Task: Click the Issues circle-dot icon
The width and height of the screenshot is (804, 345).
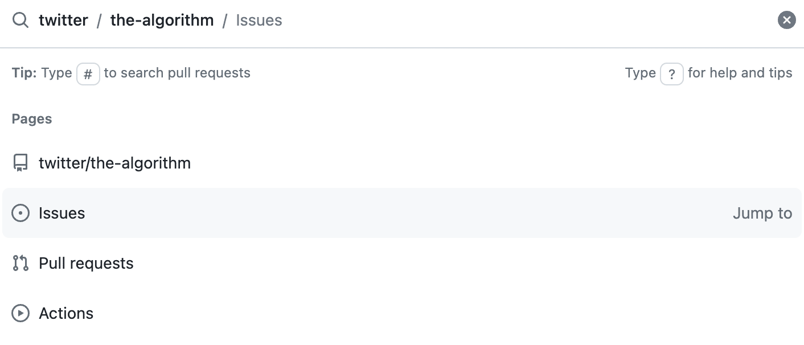Action: (x=20, y=213)
